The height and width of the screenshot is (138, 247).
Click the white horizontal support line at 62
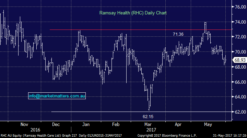141,112
